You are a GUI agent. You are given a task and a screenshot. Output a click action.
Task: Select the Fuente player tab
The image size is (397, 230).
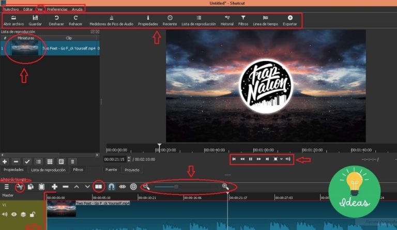coord(111,170)
